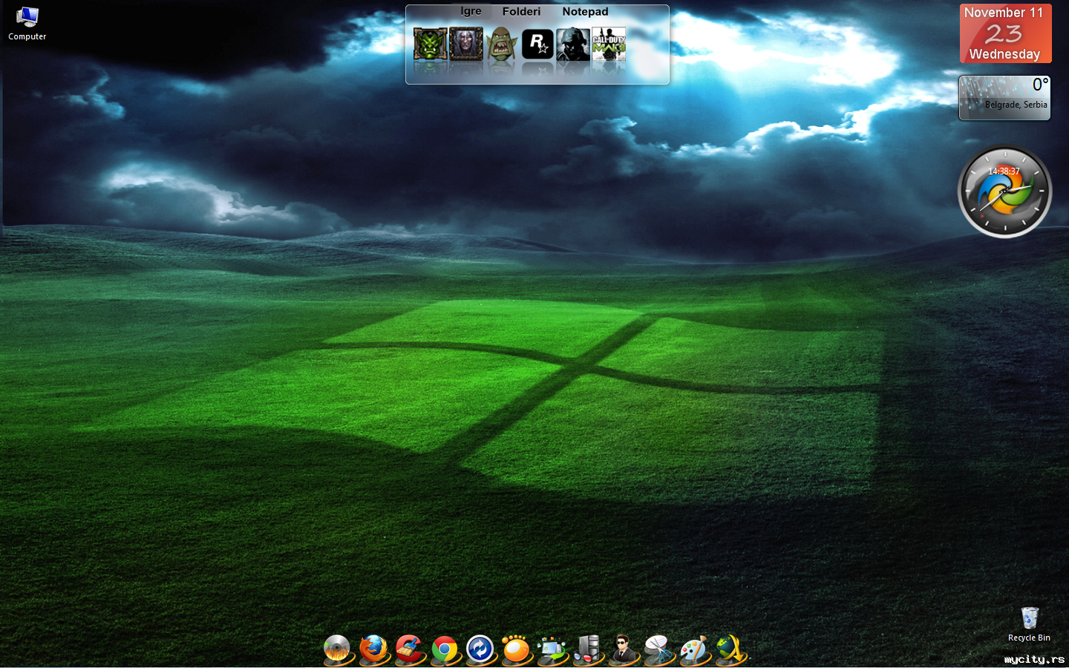Open the scissors snipping dock icon

658,649
